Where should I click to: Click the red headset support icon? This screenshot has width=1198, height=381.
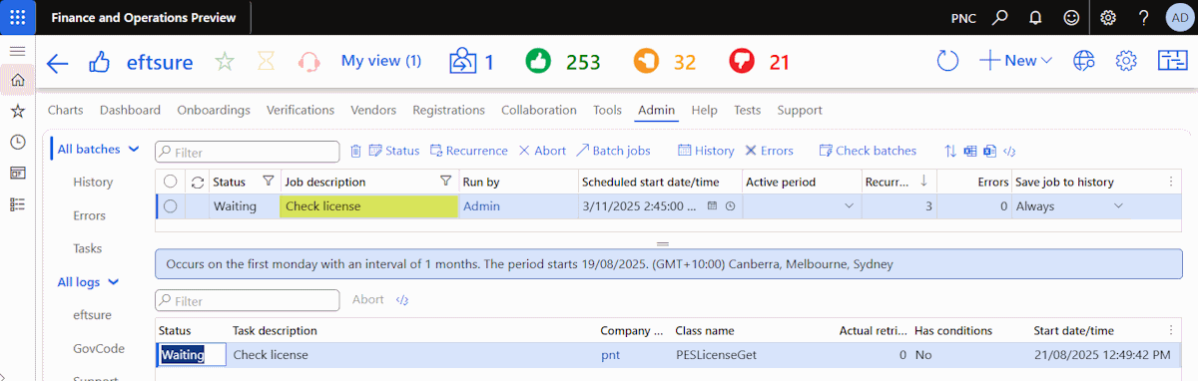point(308,62)
